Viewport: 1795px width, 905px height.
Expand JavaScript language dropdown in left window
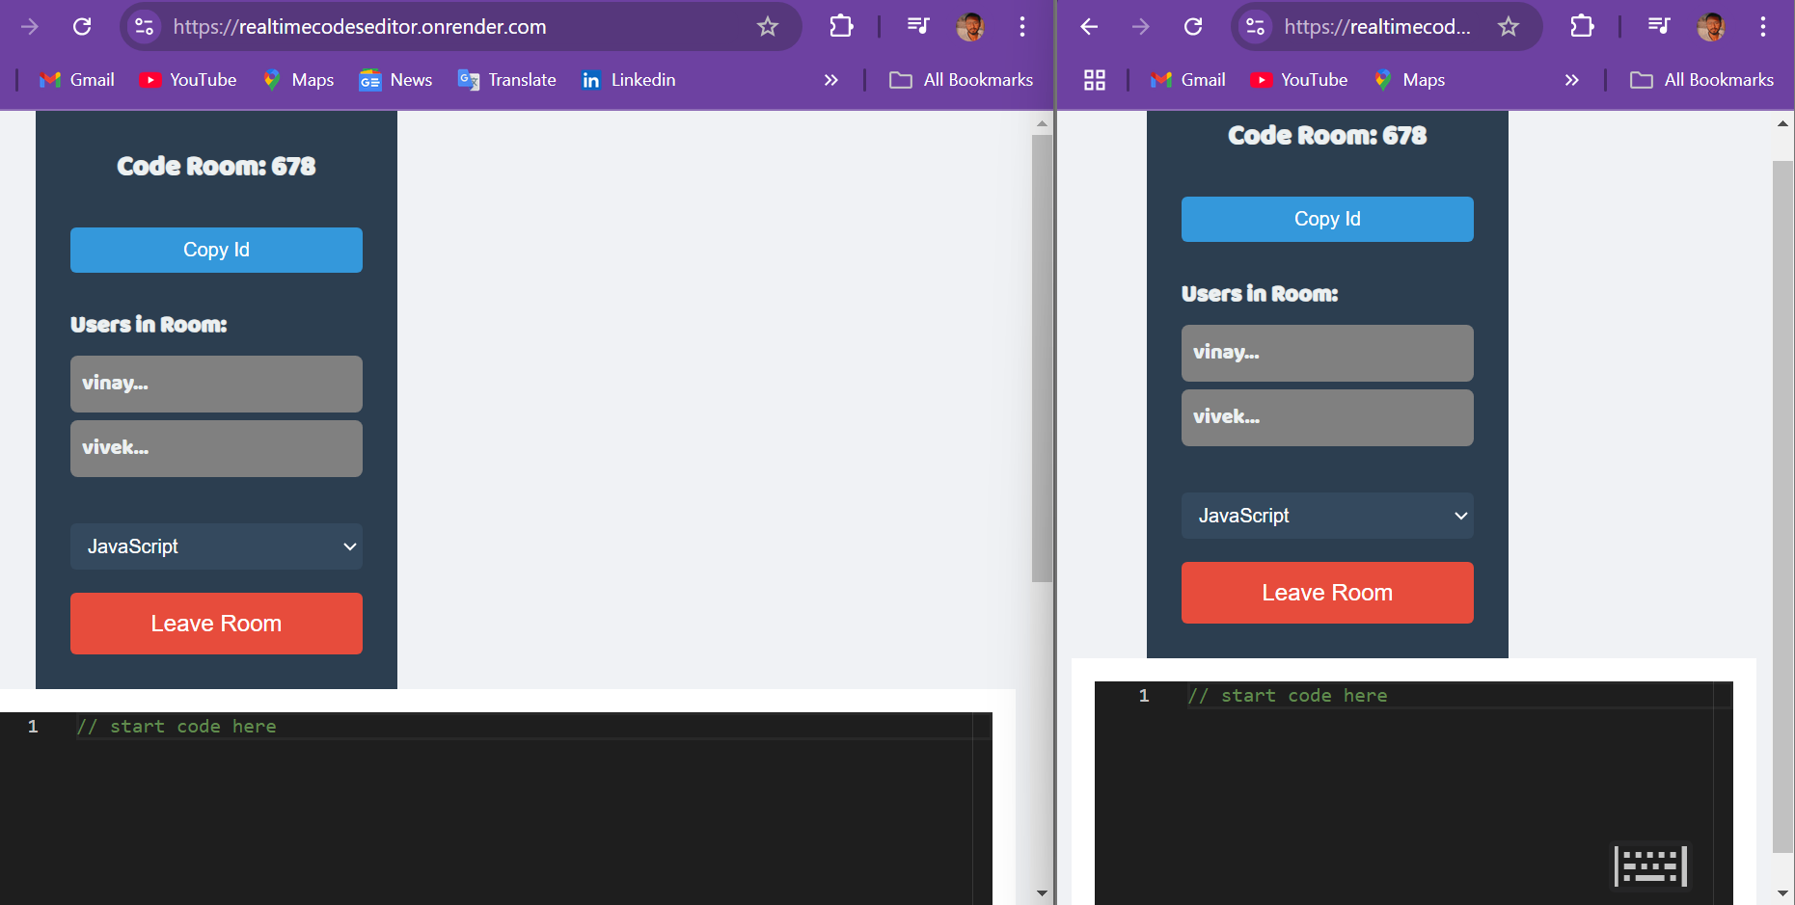(x=216, y=546)
